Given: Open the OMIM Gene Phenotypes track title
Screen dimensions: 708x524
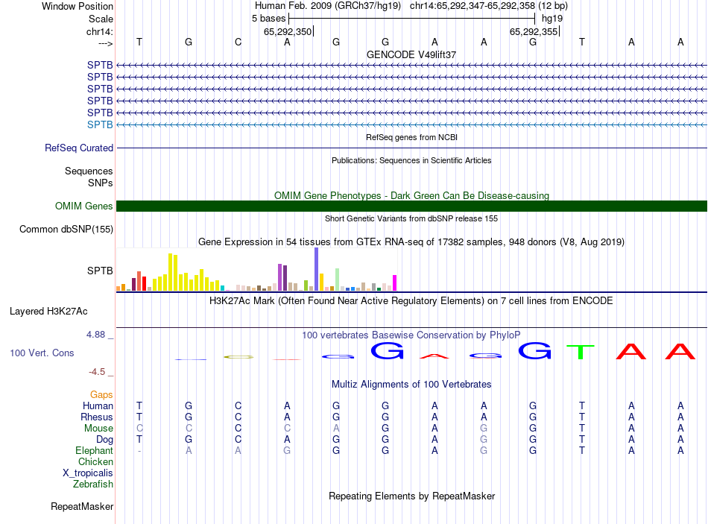Looking at the screenshot, I should click(x=412, y=195).
